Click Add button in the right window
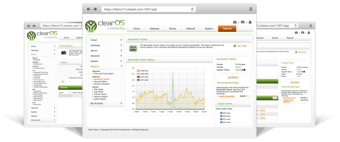The image size is (340, 142). click(x=275, y=98)
